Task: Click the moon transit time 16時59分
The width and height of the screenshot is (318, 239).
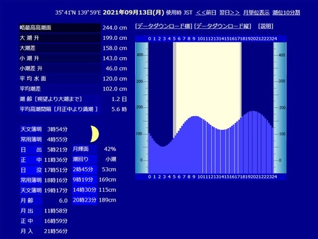Action: (x=56, y=221)
